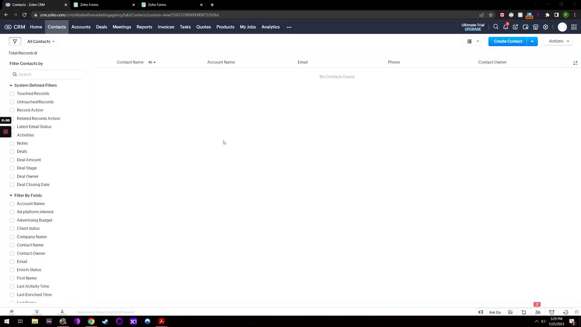Click the bookmark star in address bar
Screen dimensions: 581x327
(491, 15)
